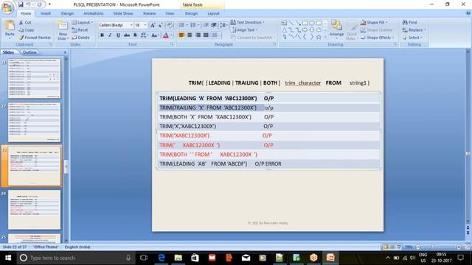Screen dimensions: 472x265
Task: Open the character spacing dropdown
Action: 144,35
